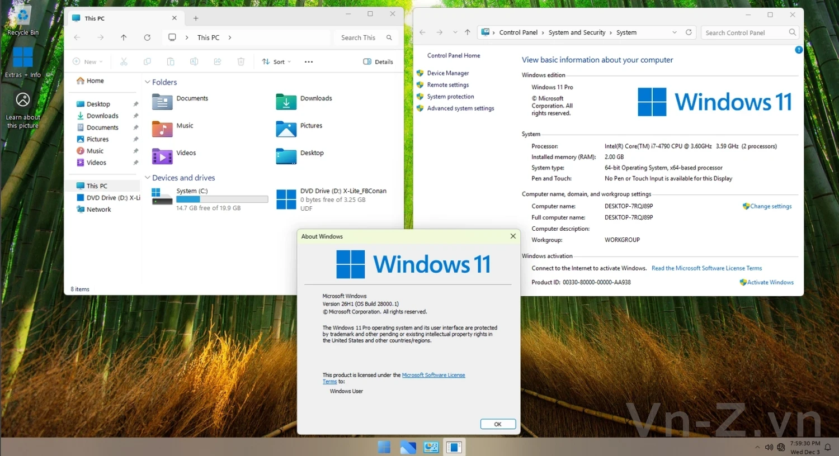Open the See more ellipsis menu
839x456 pixels.
pos(309,61)
